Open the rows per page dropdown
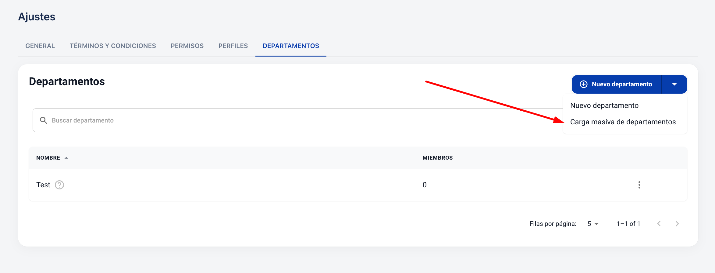This screenshot has width=715, height=273. pos(593,224)
